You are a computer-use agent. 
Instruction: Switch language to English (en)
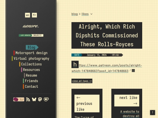[x=28, y=15]
